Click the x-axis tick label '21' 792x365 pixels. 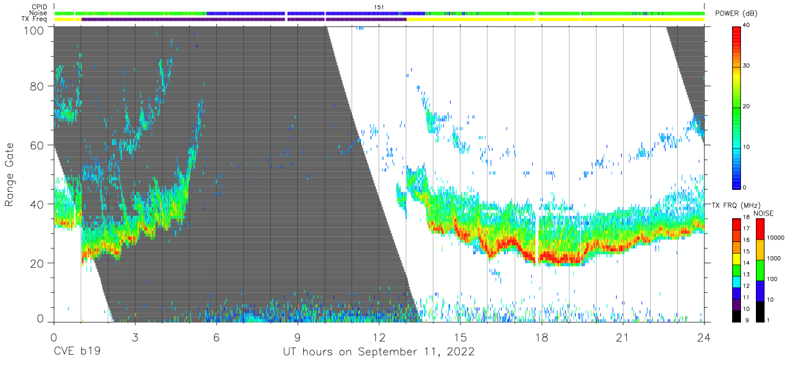click(x=623, y=337)
